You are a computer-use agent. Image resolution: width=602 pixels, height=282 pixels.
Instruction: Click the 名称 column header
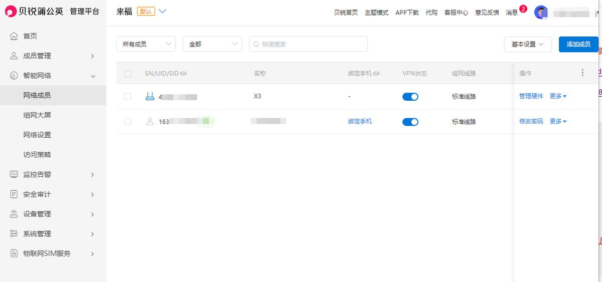260,74
